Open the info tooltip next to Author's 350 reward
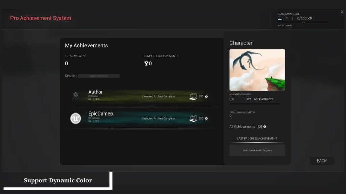The width and height of the screenshot is (346, 194). pyautogui.click(x=206, y=96)
